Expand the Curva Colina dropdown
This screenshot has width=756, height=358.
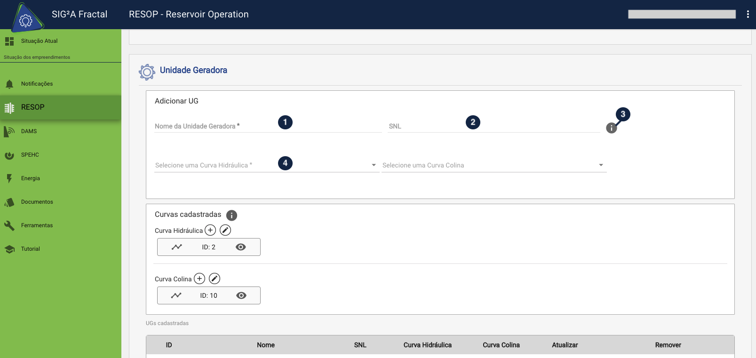[x=601, y=165]
